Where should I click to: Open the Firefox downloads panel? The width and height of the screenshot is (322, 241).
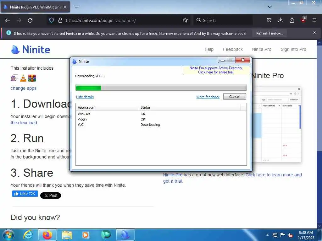point(280,20)
